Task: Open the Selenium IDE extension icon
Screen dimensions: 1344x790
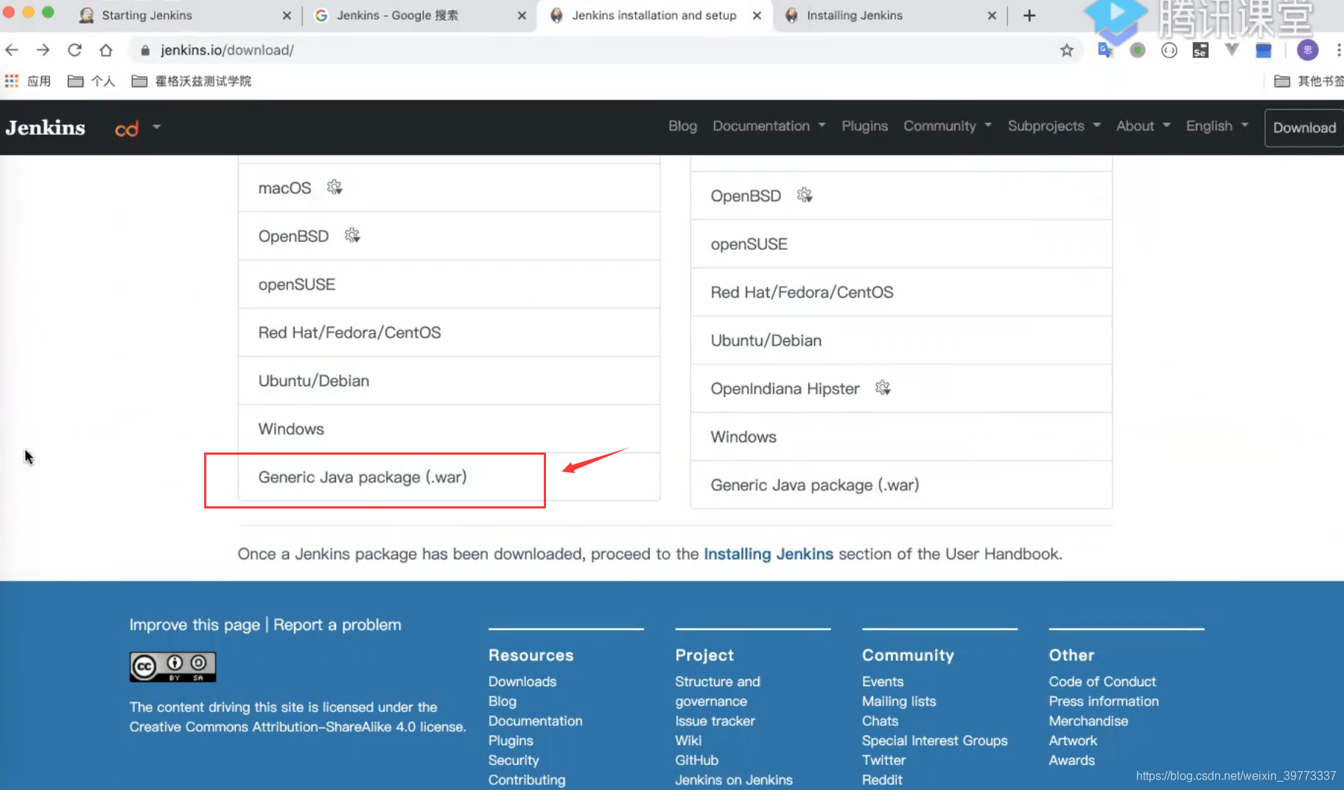Action: point(1200,50)
